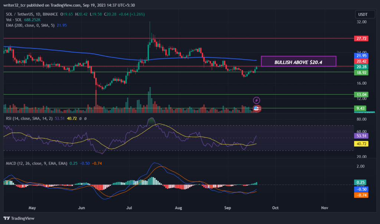Click the purple lightning event icon
Screen dimensions: 380x224
(256, 100)
